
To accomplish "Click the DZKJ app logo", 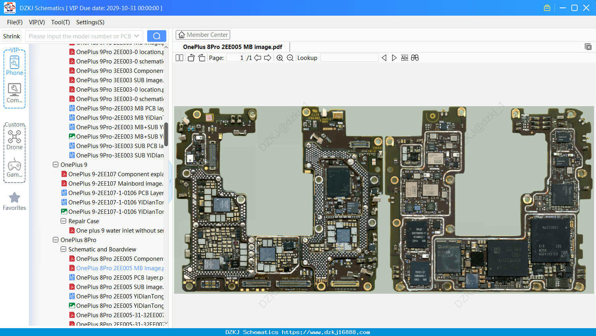I will pos(9,8).
